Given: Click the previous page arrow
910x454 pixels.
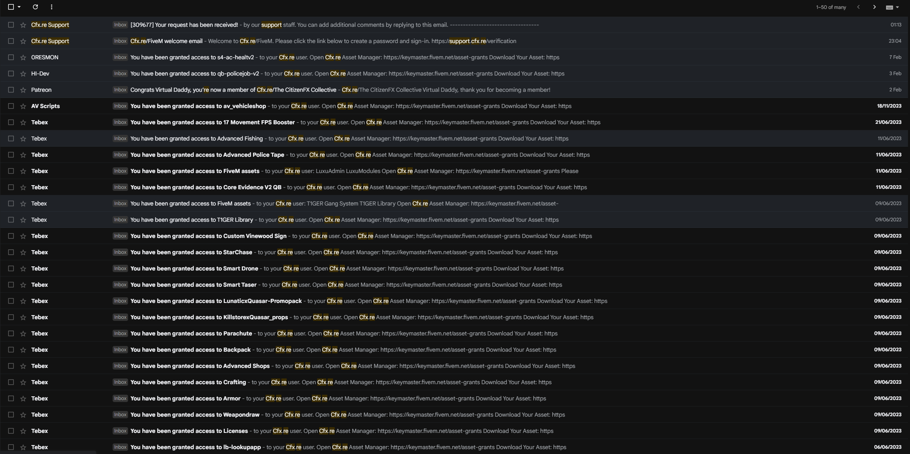Looking at the screenshot, I should coord(858,7).
